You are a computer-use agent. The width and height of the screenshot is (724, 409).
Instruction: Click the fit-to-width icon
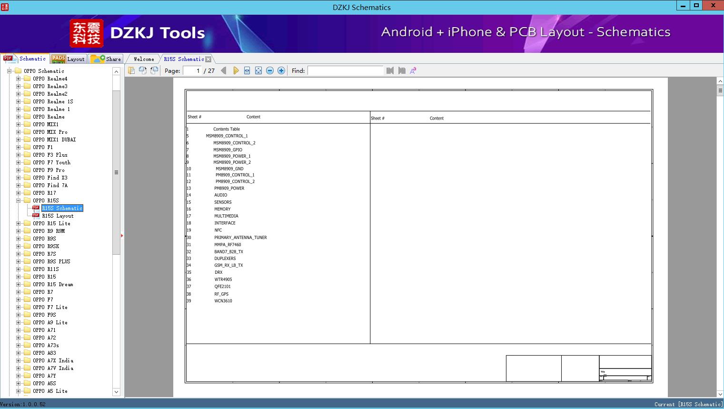tap(247, 70)
